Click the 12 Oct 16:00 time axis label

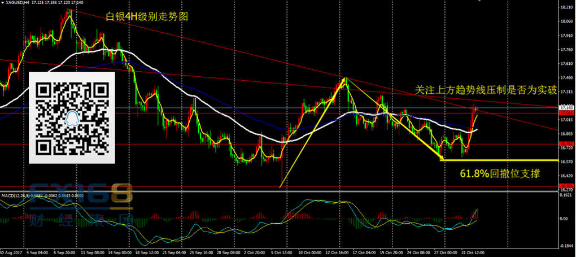(x=337, y=252)
